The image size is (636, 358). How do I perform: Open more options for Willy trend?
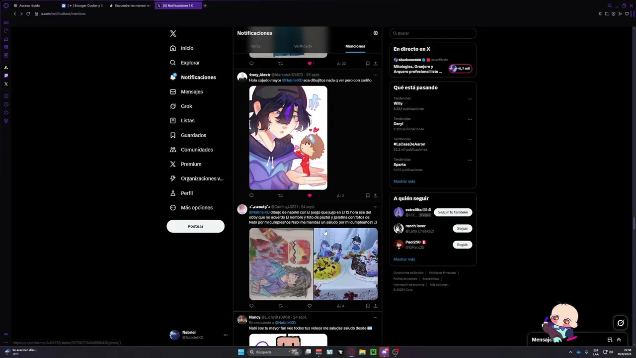[x=470, y=99]
